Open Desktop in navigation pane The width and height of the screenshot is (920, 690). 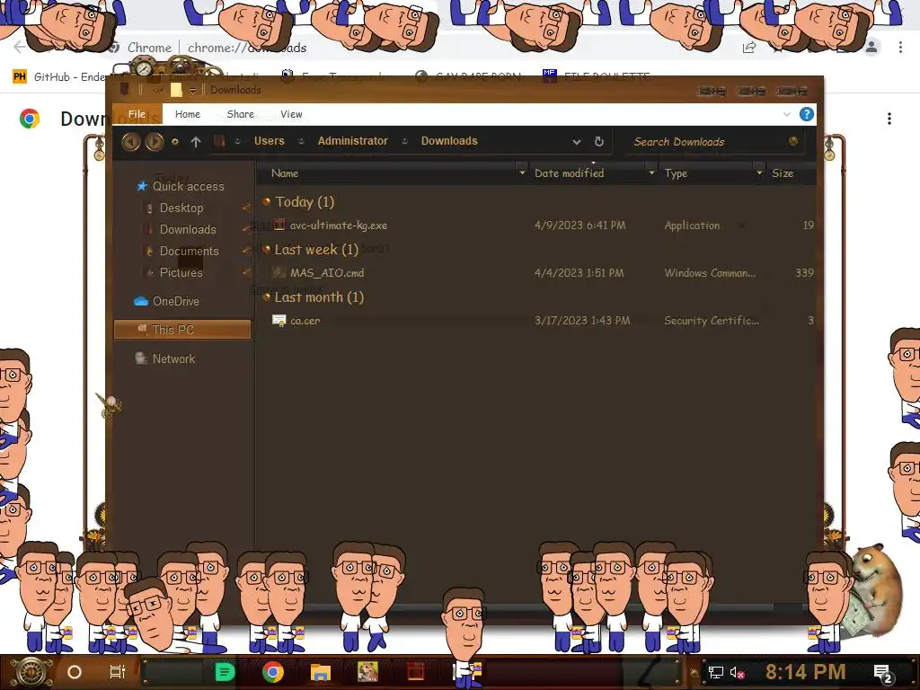click(x=181, y=208)
